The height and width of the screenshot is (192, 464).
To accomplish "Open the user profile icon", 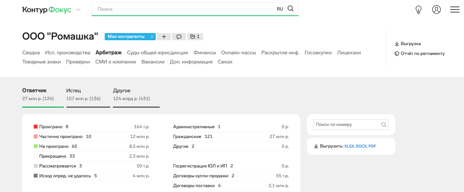I will click(437, 9).
